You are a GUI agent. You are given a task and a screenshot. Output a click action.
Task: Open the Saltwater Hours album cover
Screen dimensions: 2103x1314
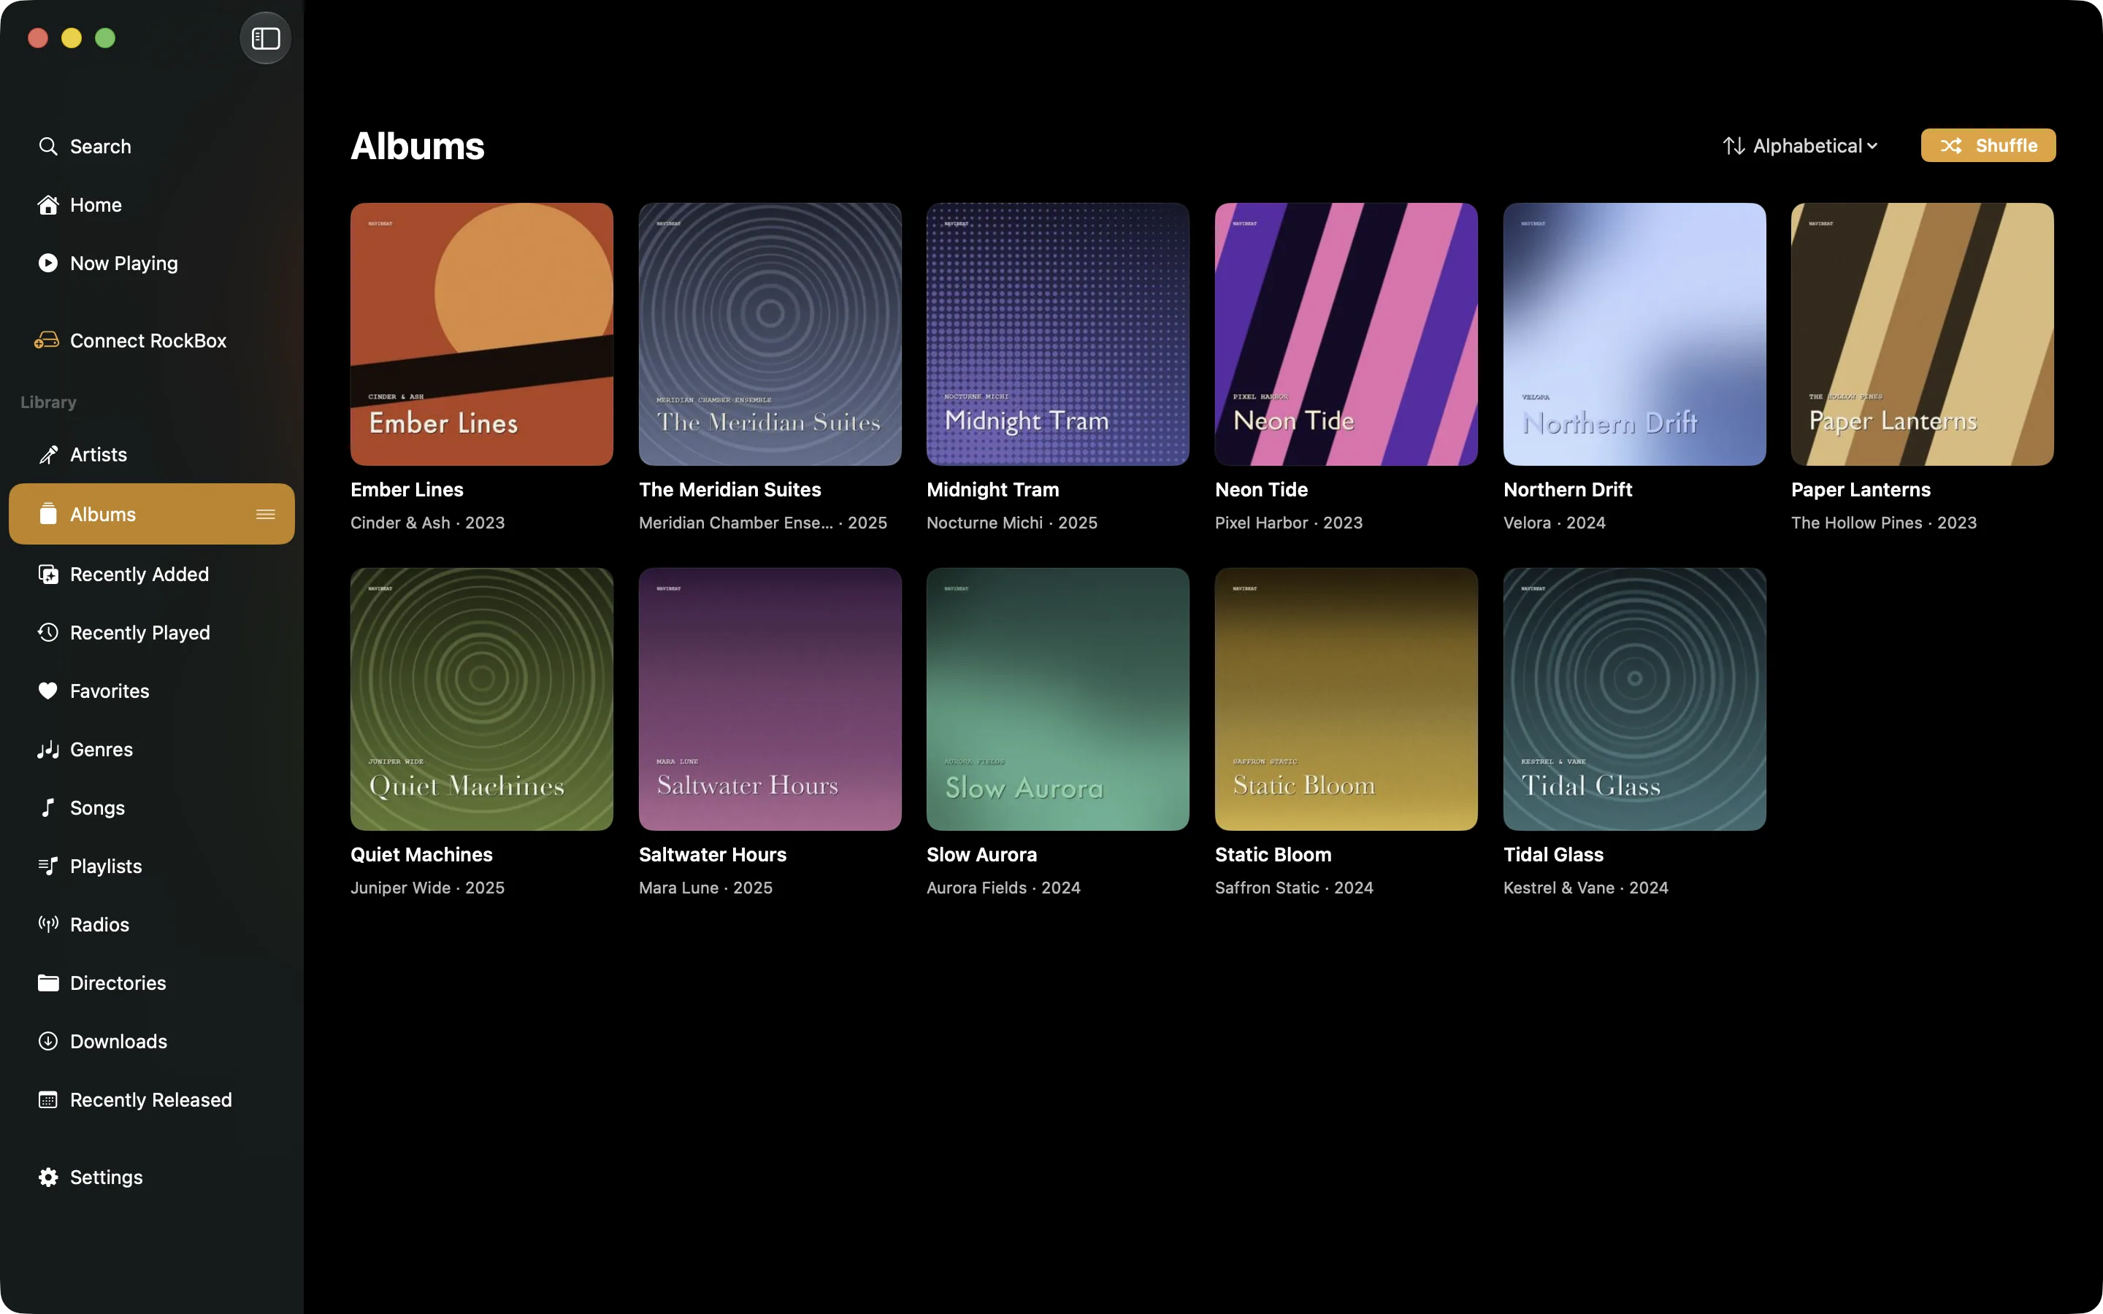coord(770,699)
